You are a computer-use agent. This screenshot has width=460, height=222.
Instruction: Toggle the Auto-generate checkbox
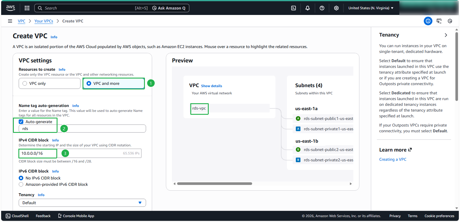(x=21, y=122)
